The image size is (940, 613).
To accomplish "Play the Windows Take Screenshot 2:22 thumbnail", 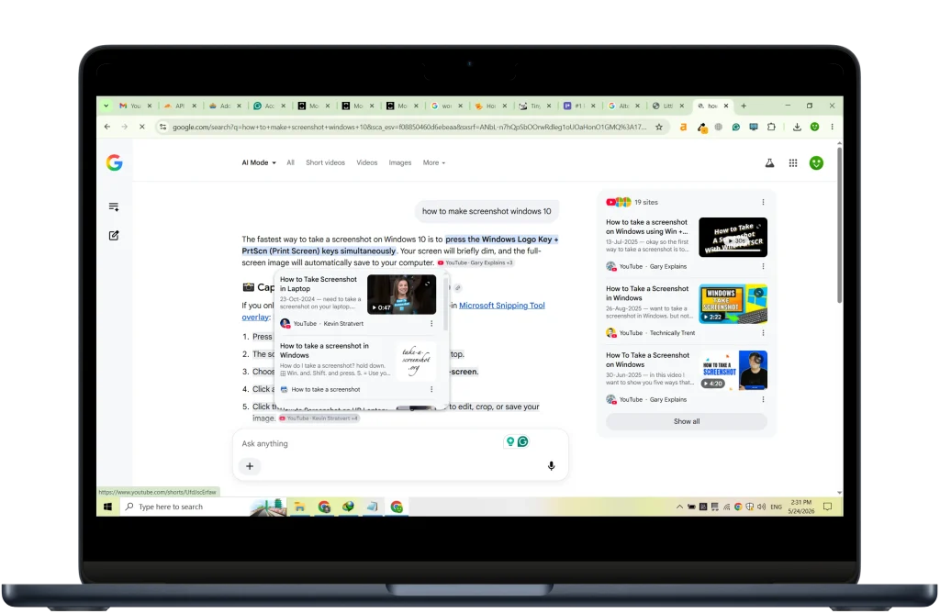I will [733, 304].
